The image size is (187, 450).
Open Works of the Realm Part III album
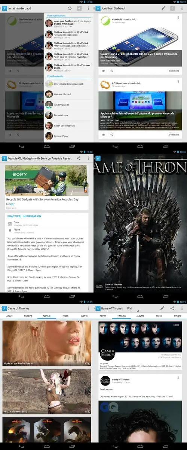point(47,344)
